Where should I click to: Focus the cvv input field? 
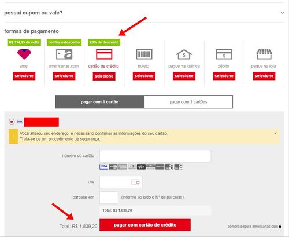(x=121, y=182)
